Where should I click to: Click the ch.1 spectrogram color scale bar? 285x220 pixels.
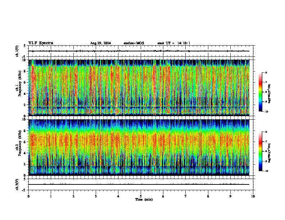(x=260, y=92)
